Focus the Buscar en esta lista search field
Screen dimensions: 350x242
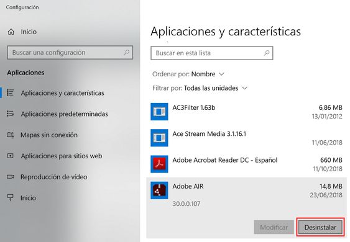pos(212,53)
